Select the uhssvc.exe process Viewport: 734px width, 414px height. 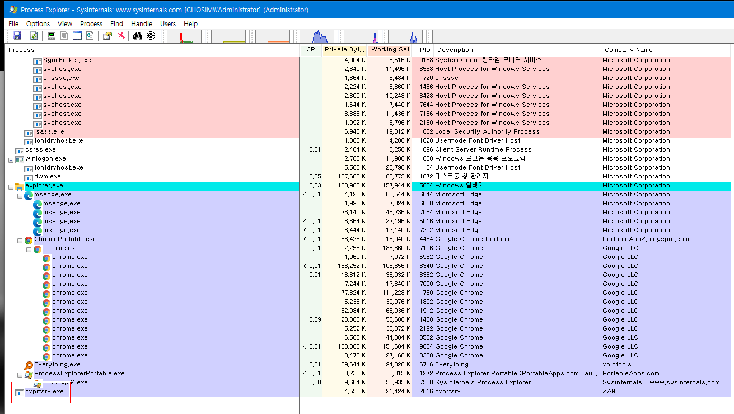click(x=61, y=78)
